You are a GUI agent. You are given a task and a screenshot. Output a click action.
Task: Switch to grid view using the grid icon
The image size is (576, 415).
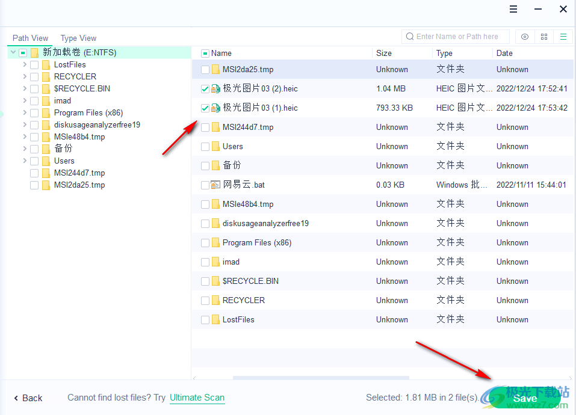[543, 37]
